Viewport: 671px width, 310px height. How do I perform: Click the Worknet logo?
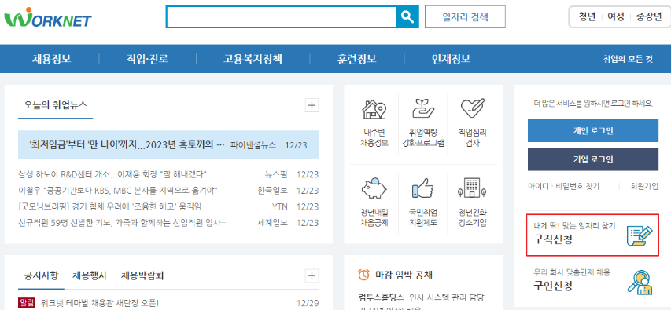[x=47, y=18]
